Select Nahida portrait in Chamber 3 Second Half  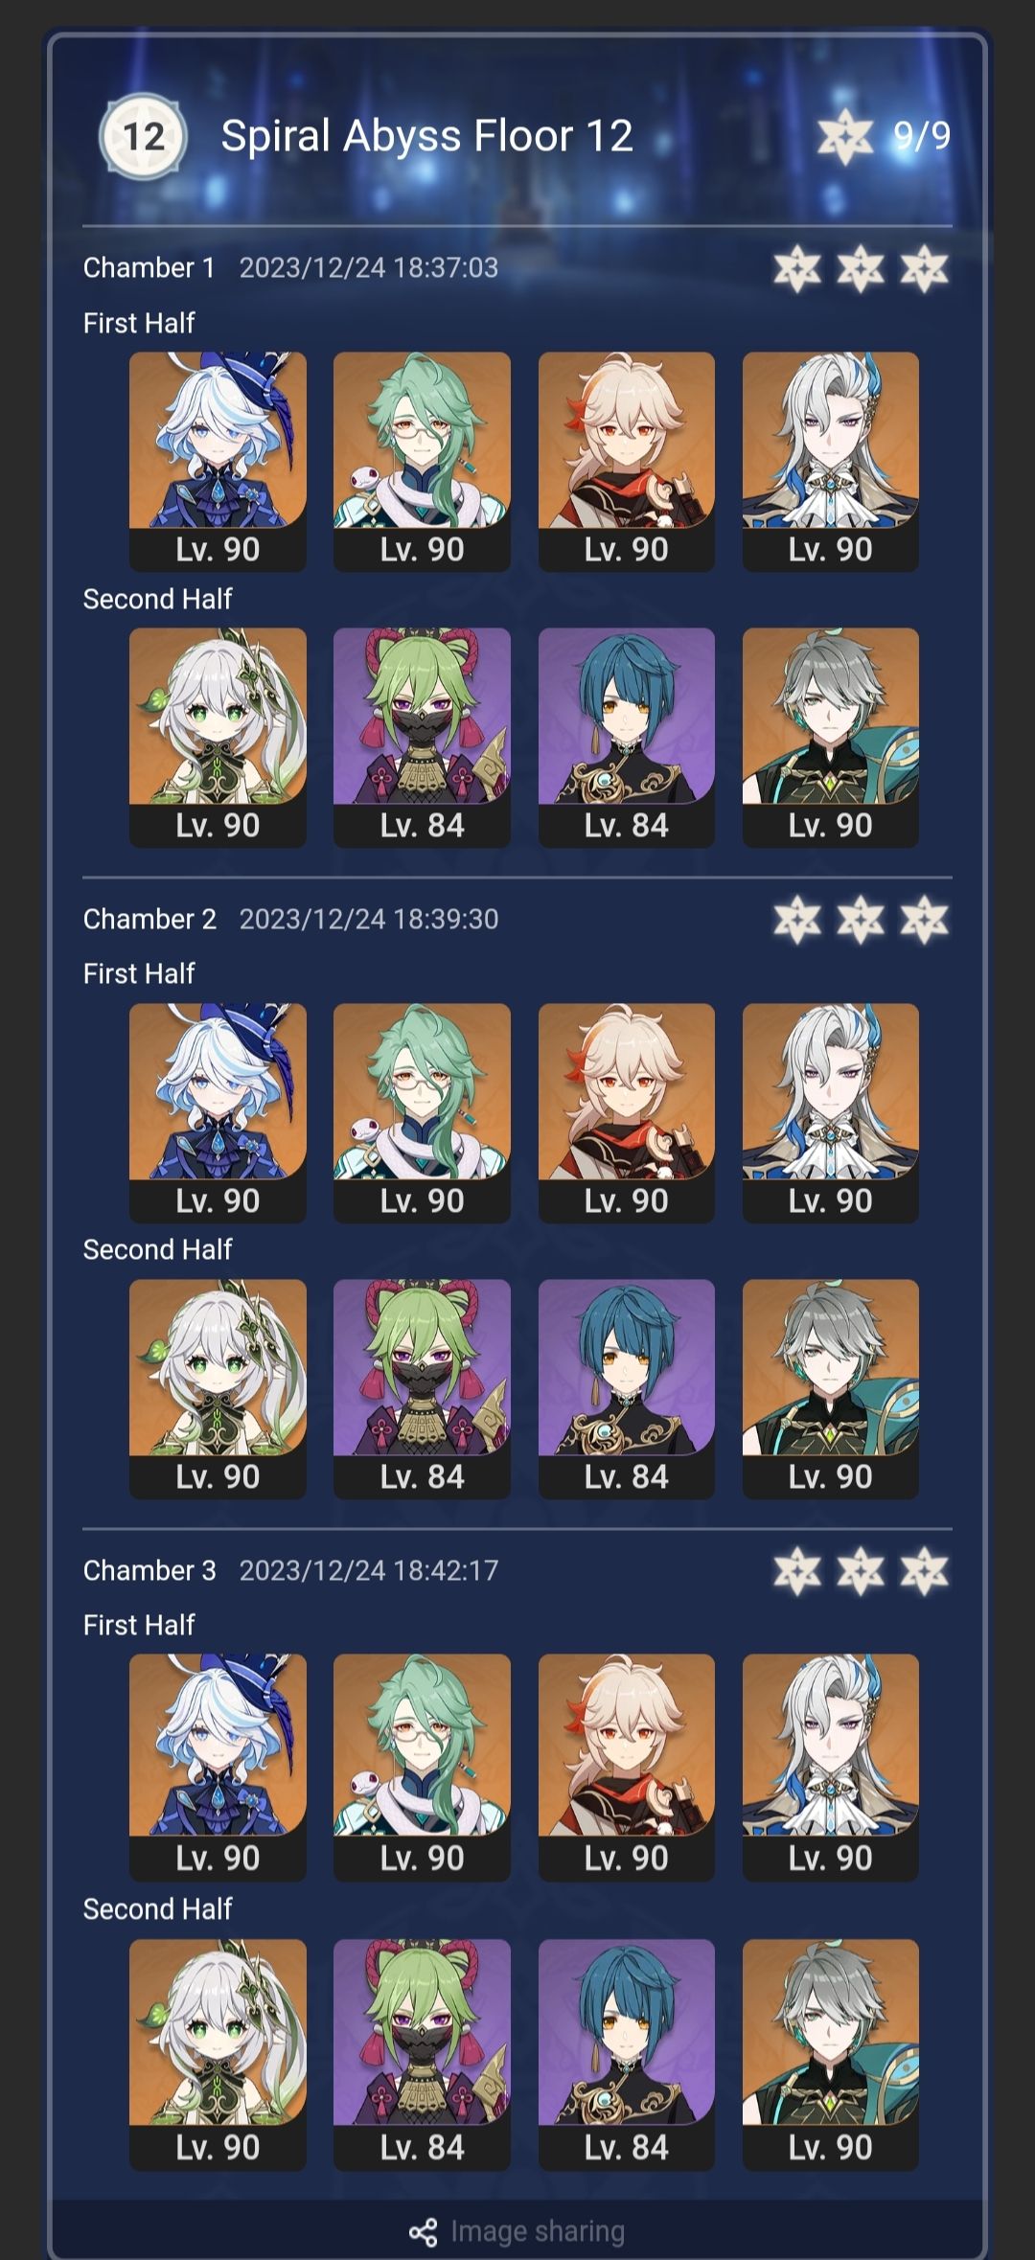pyautogui.click(x=218, y=2054)
